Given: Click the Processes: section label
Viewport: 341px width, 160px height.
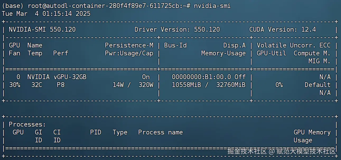Looking at the screenshot, I should point(27,124).
